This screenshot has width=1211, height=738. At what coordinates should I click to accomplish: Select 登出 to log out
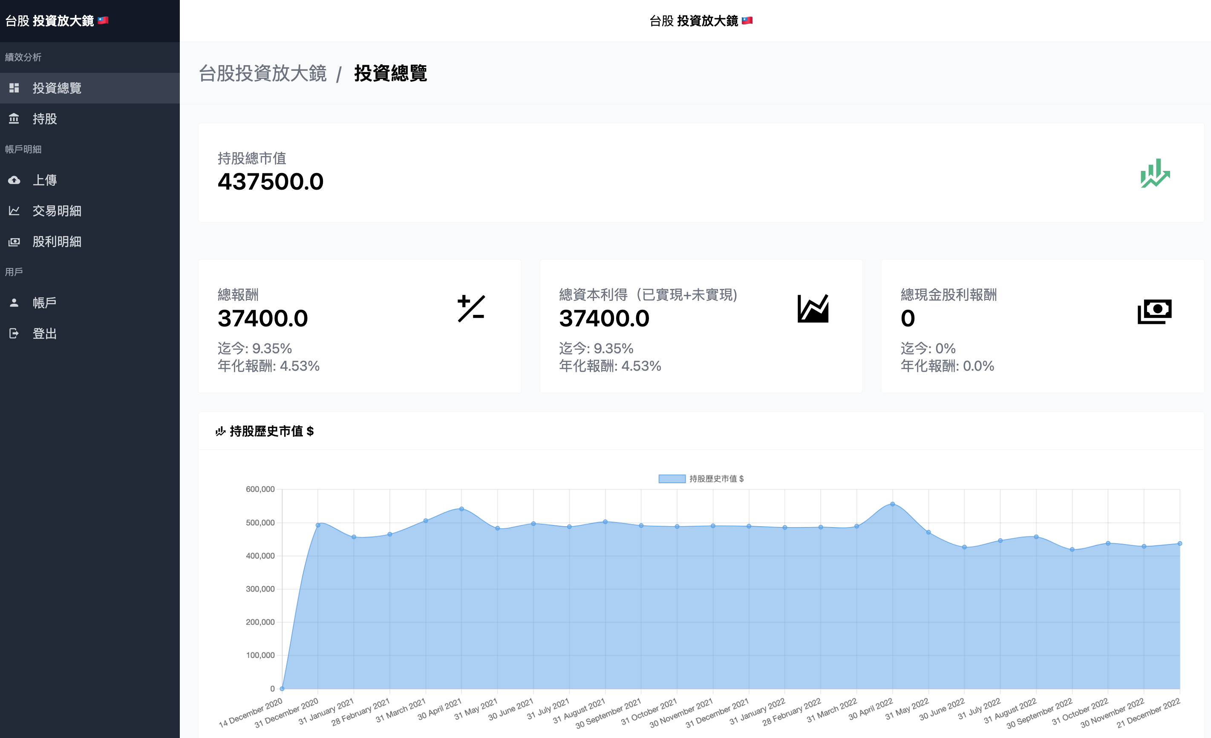point(90,333)
